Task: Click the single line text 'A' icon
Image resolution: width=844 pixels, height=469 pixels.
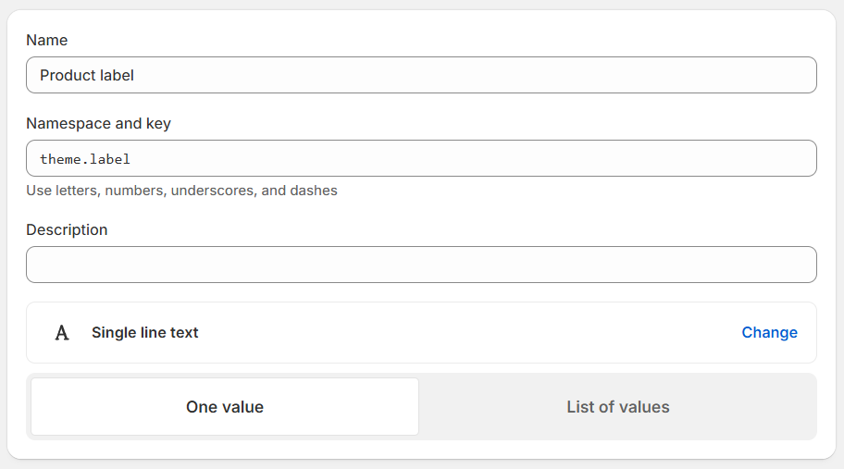Action: [x=62, y=333]
